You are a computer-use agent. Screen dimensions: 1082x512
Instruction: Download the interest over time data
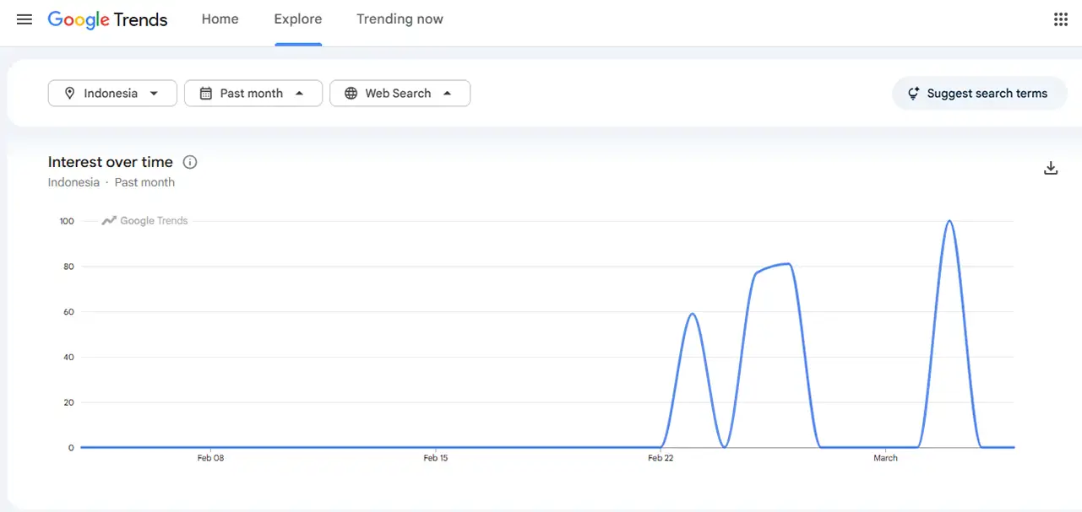1050,168
